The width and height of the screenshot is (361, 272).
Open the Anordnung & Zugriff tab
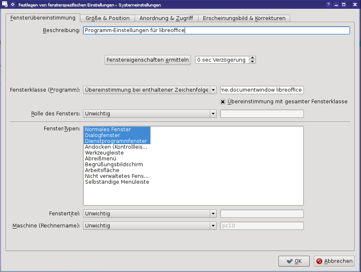point(166,18)
